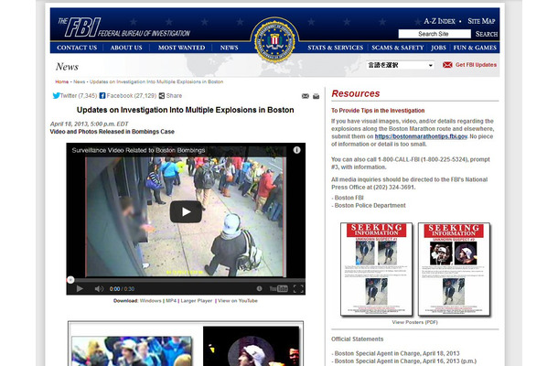Open video info icon in player corner
This screenshot has height=366, width=558.
[296, 150]
